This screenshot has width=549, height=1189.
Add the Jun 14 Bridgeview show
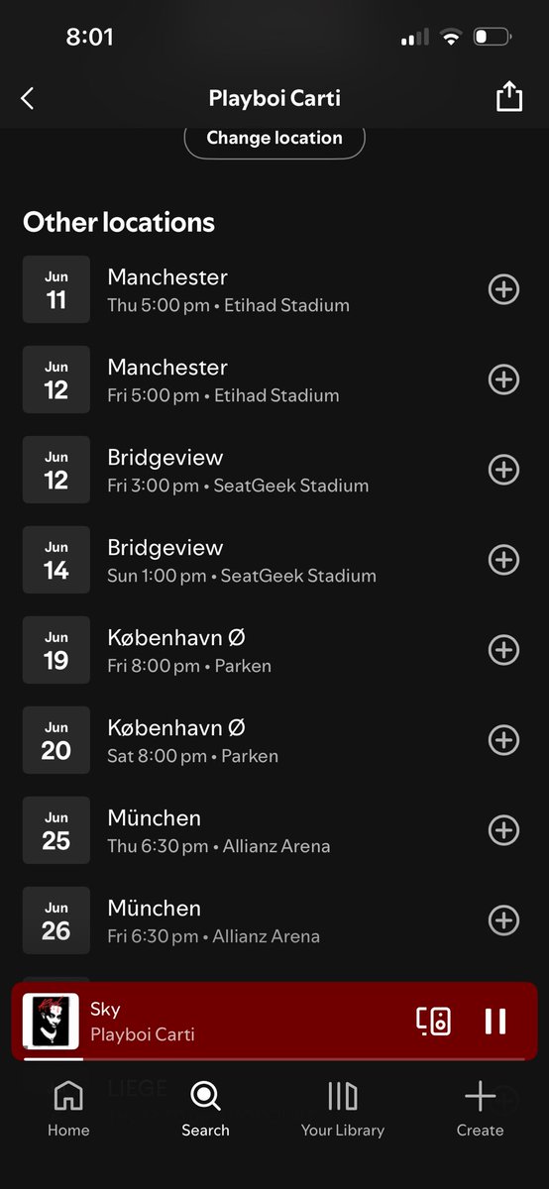coord(504,560)
